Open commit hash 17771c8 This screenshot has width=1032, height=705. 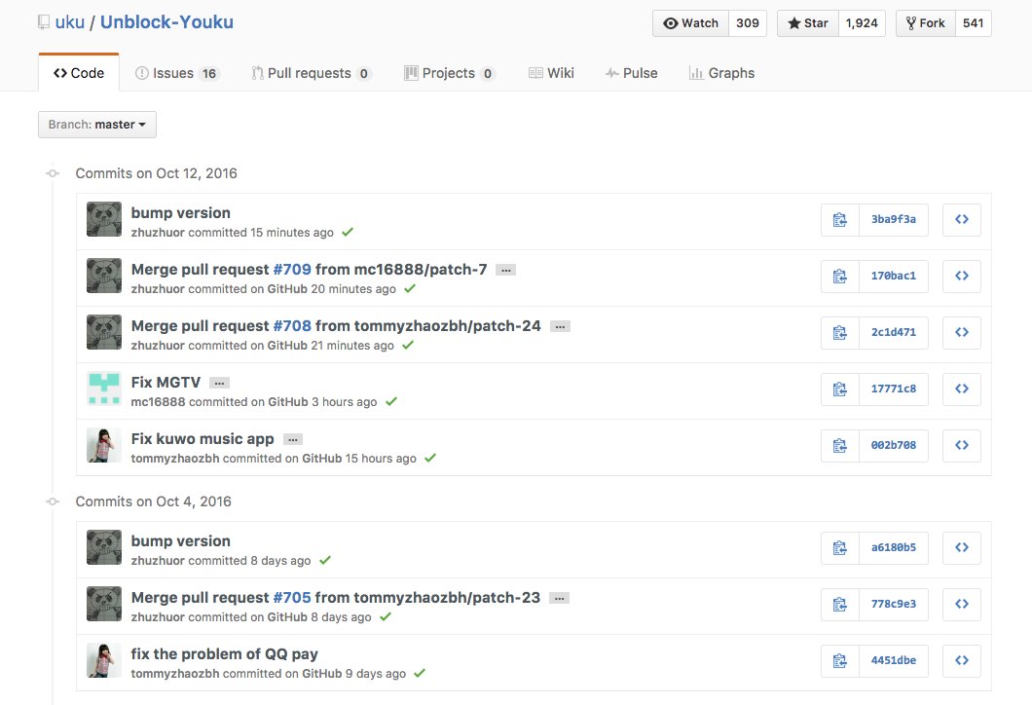[x=894, y=390]
